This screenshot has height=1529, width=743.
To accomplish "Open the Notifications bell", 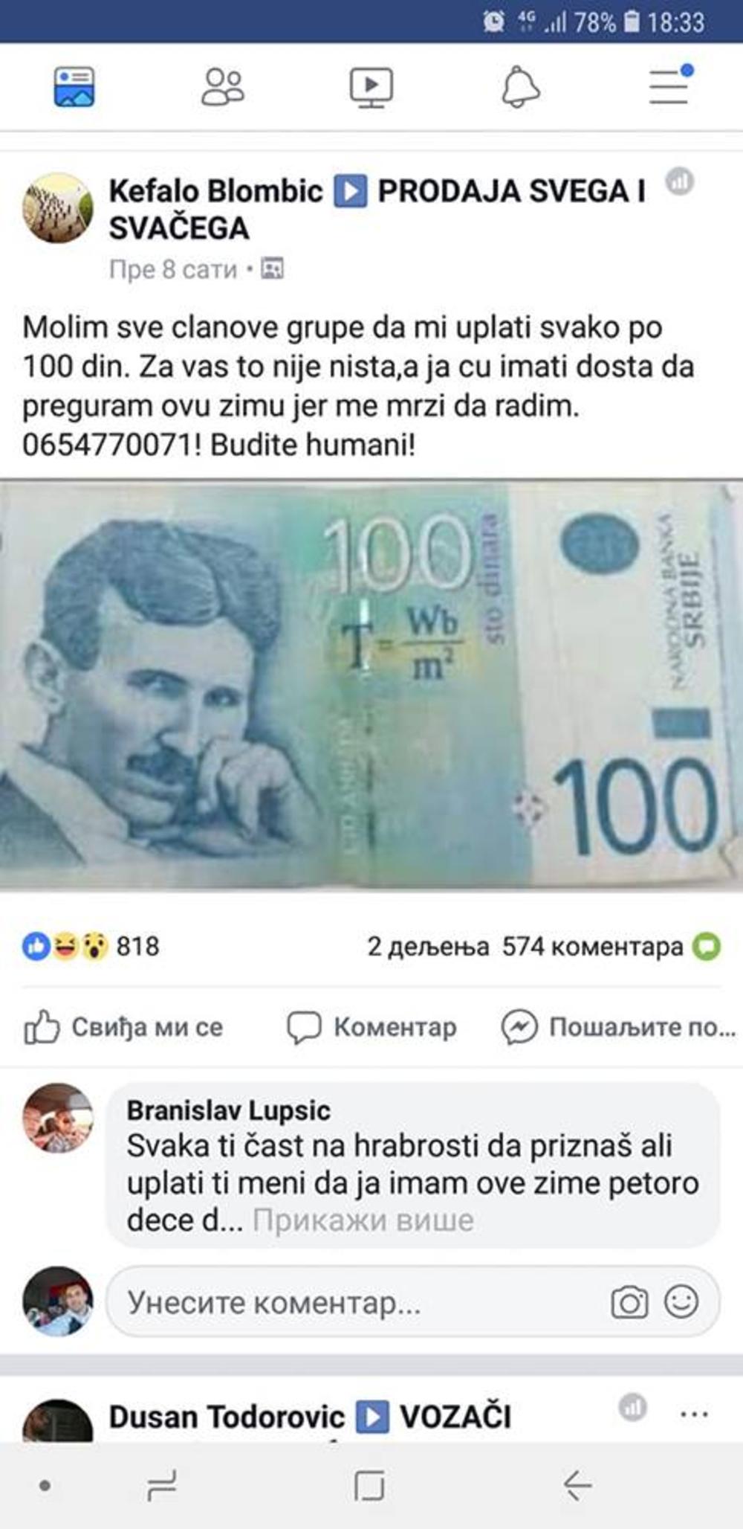I will pyautogui.click(x=520, y=88).
